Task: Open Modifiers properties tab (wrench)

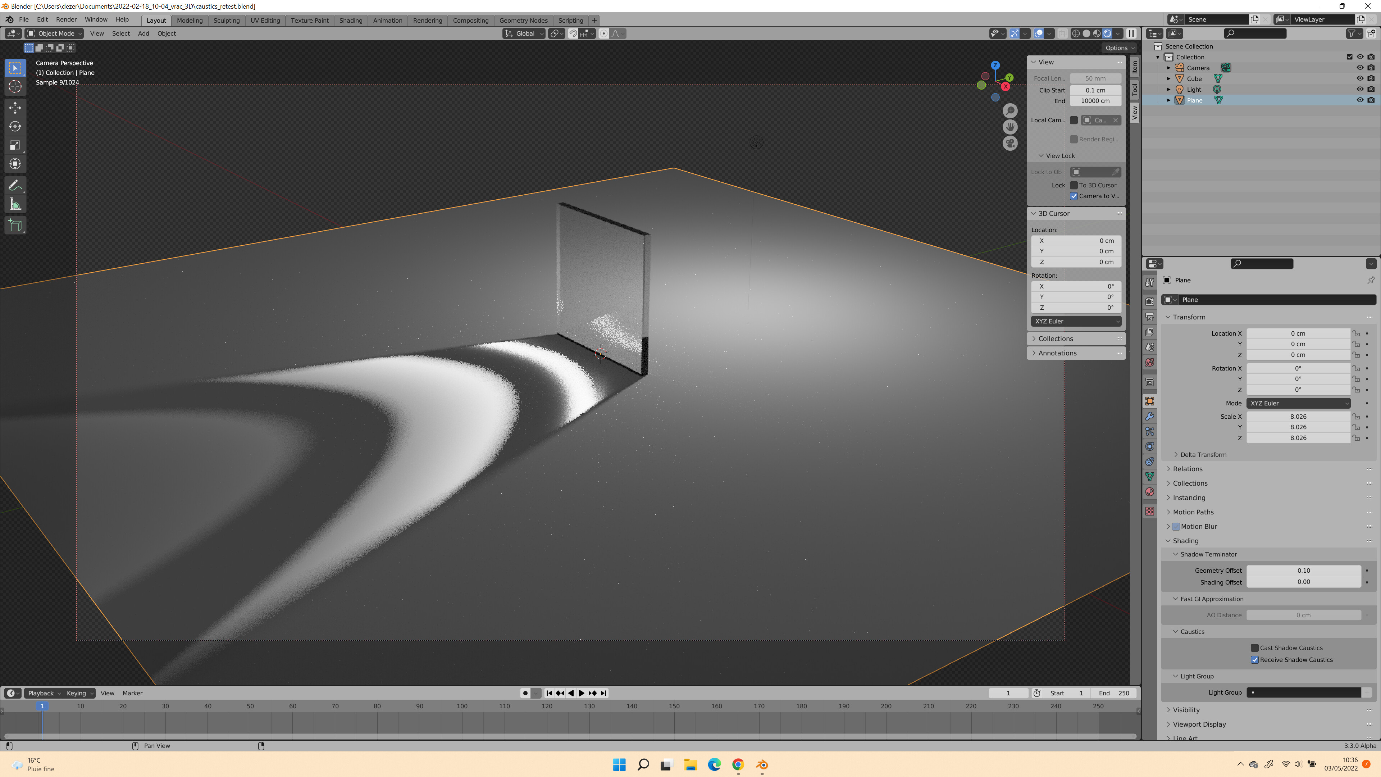Action: 1150,416
